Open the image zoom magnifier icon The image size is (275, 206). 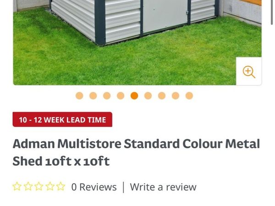point(249,71)
